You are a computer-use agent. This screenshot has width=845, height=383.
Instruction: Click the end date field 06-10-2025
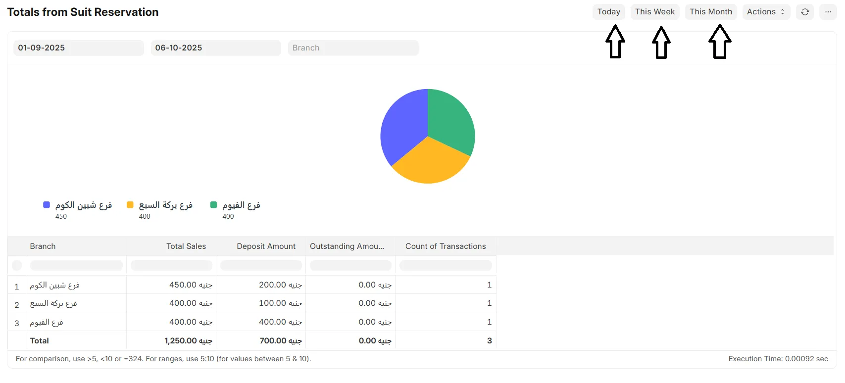tap(215, 48)
